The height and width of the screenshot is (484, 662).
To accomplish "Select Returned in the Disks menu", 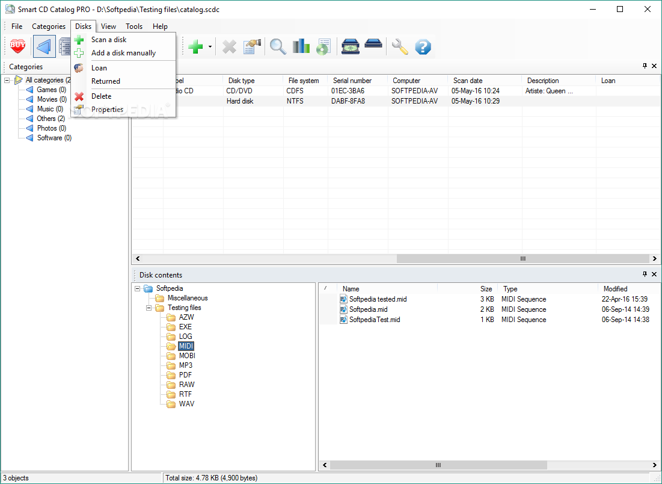I will (123, 81).
